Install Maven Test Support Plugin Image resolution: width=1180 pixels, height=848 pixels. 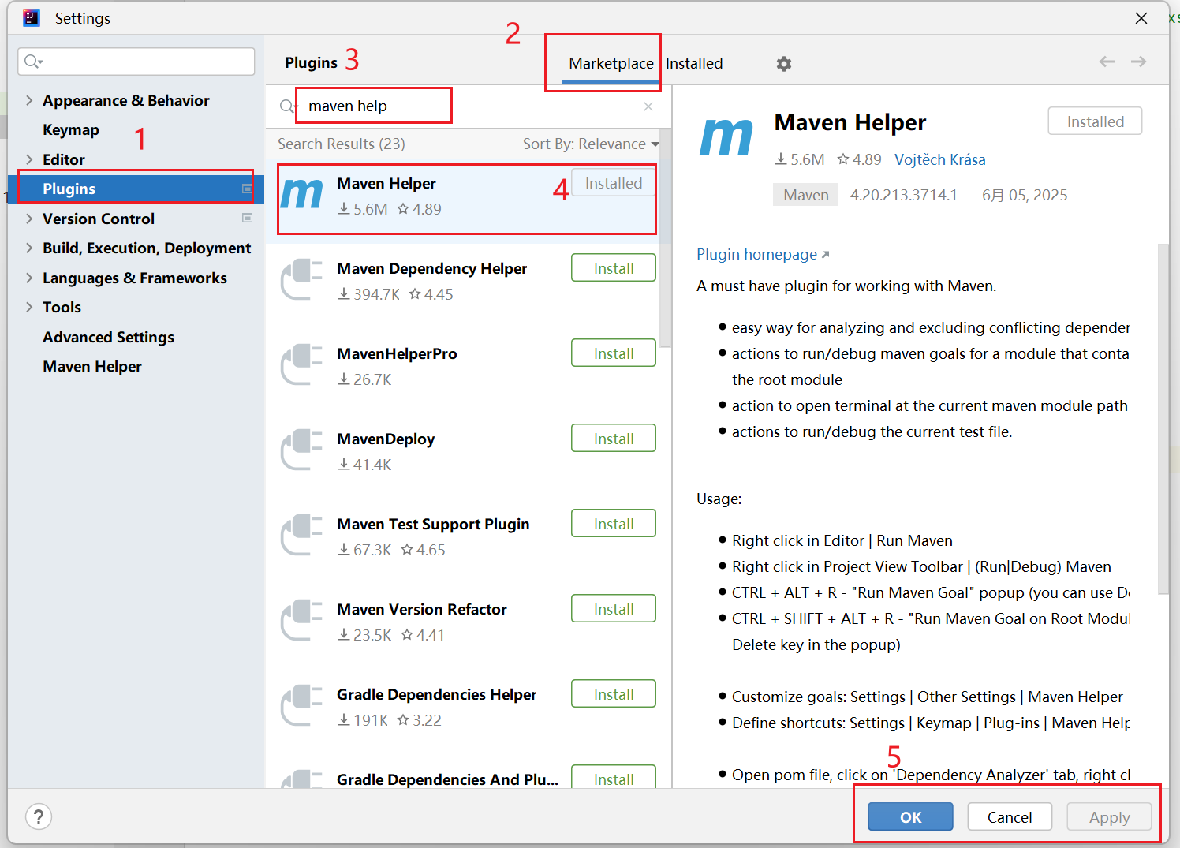pos(614,524)
